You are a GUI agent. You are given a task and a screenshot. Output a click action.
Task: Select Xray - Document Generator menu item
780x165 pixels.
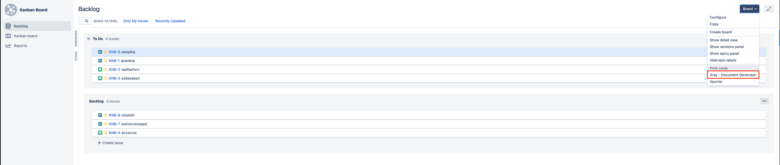point(733,75)
